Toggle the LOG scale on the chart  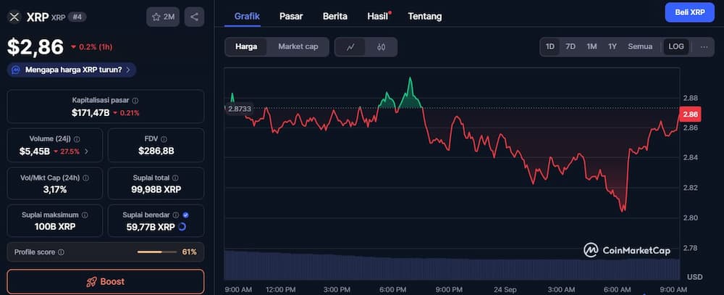(x=676, y=46)
